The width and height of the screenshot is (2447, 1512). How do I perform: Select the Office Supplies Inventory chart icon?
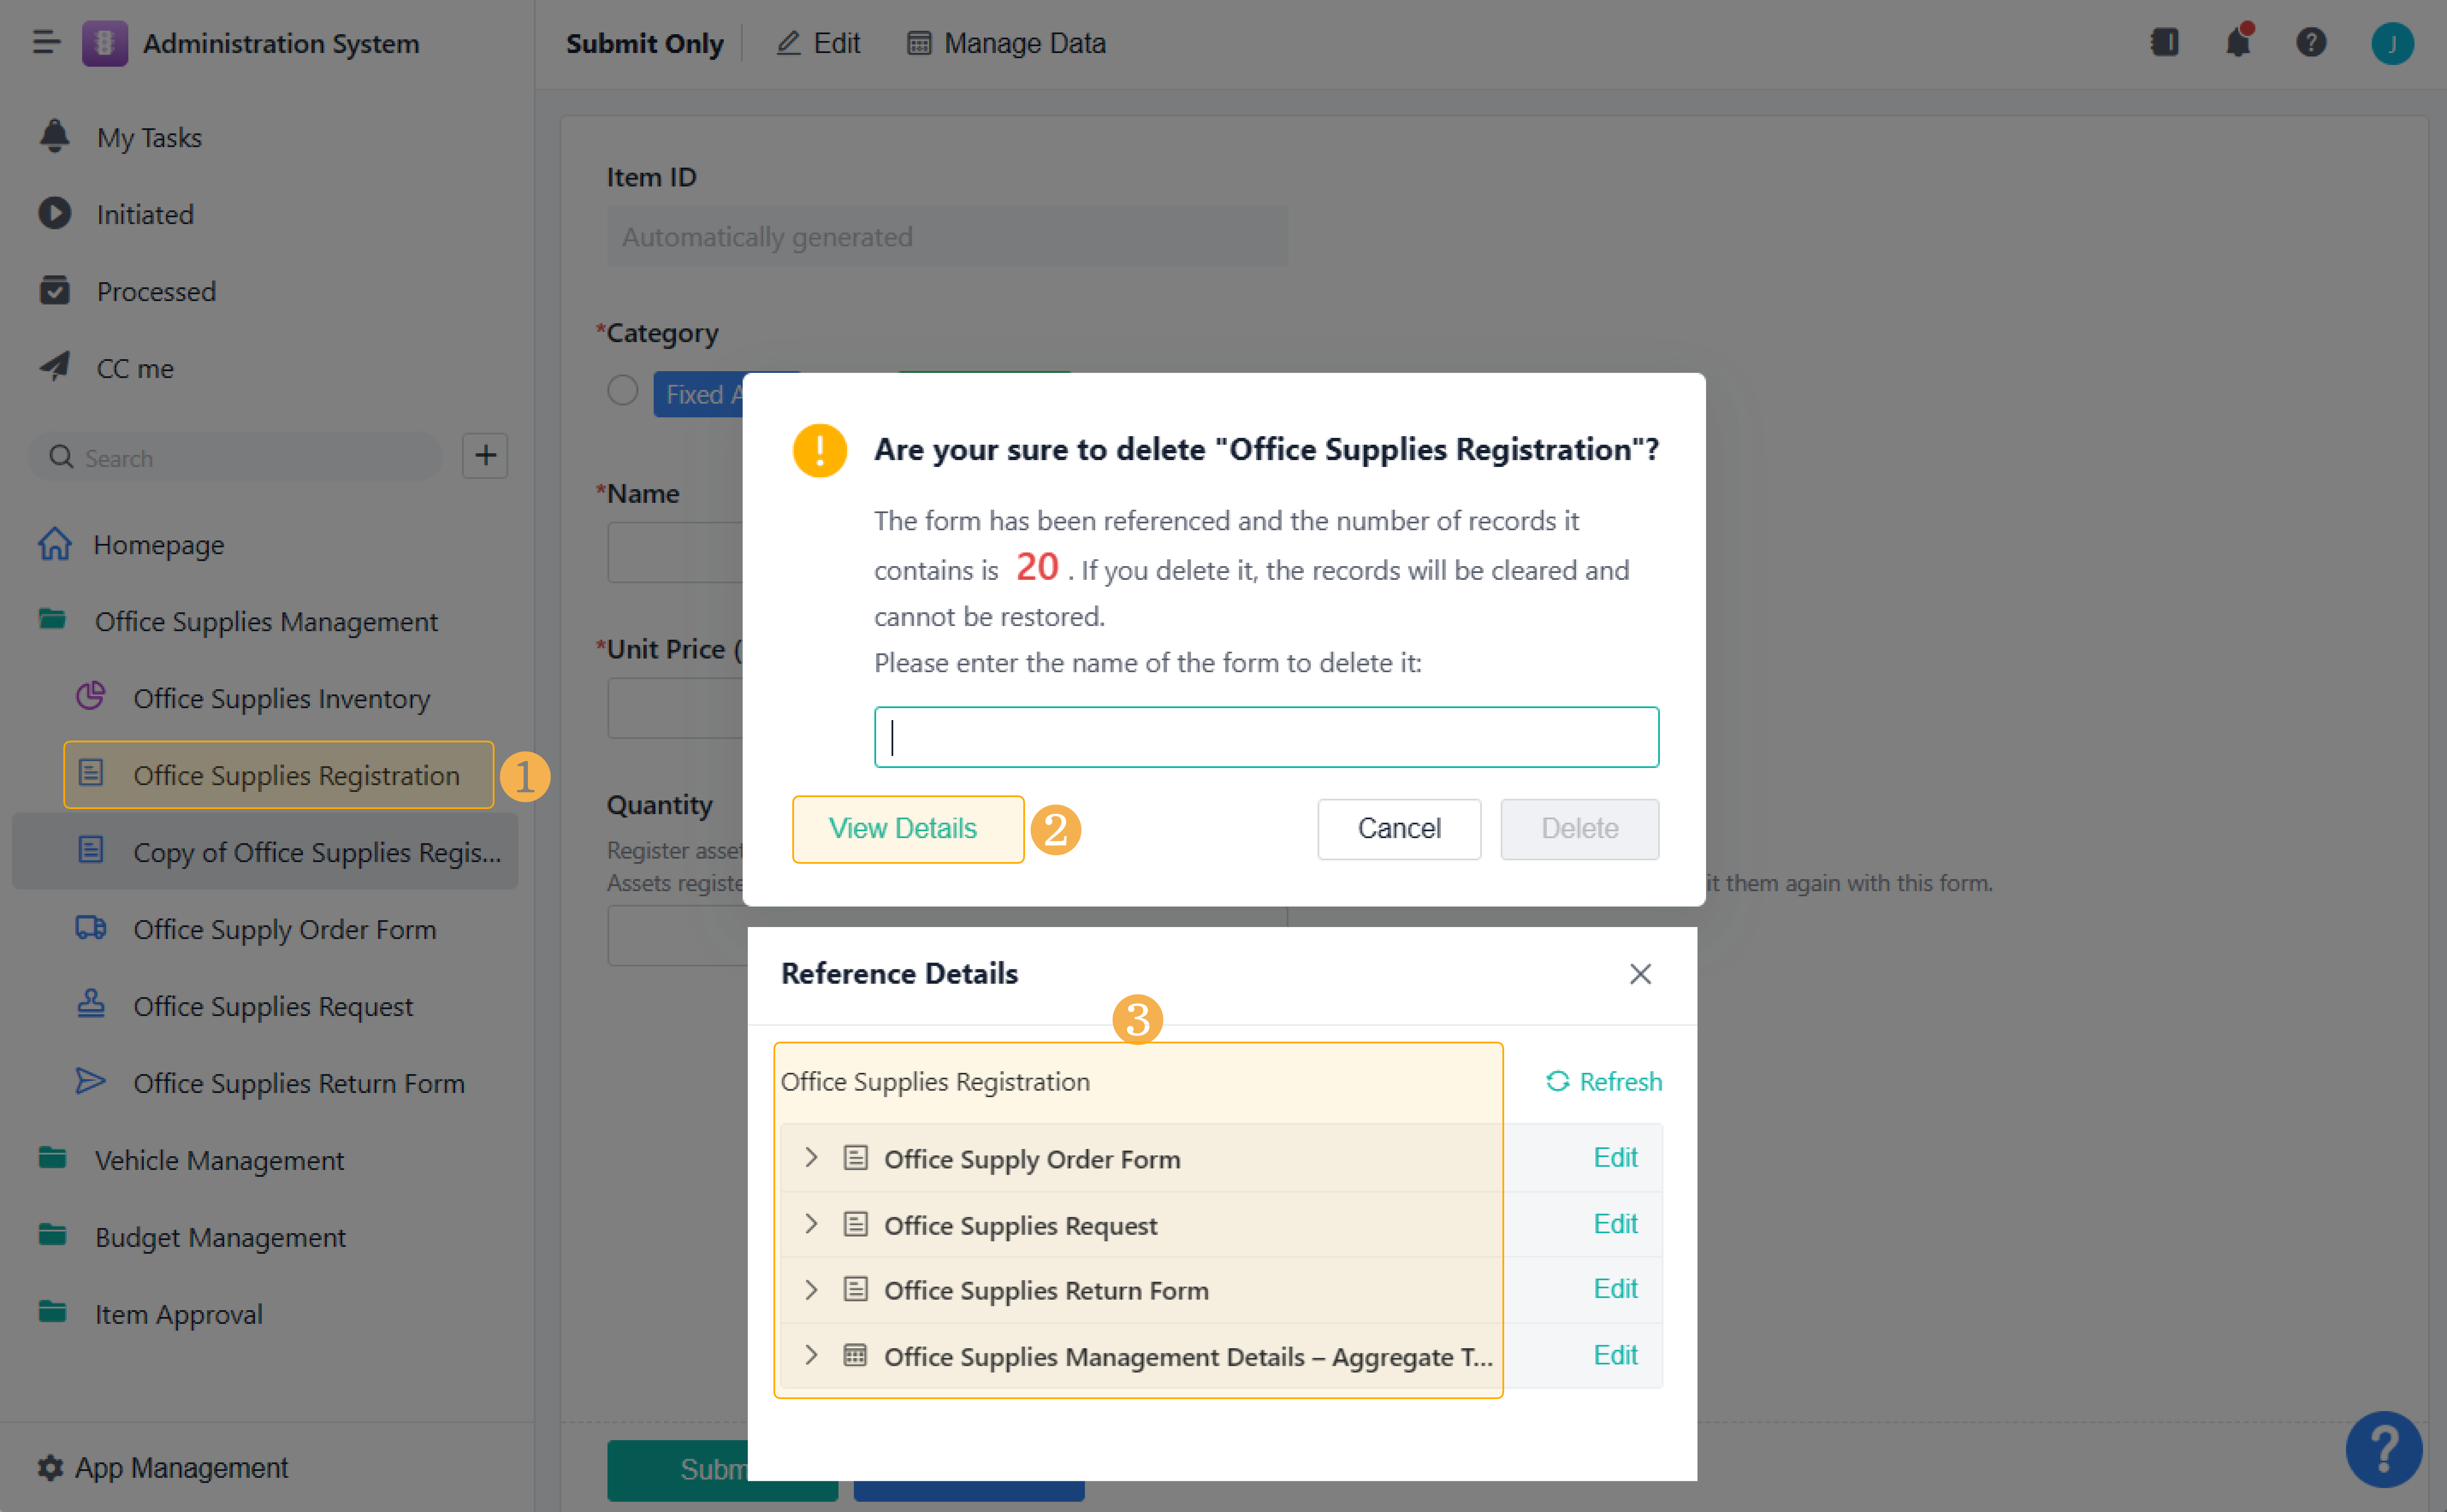(x=91, y=697)
